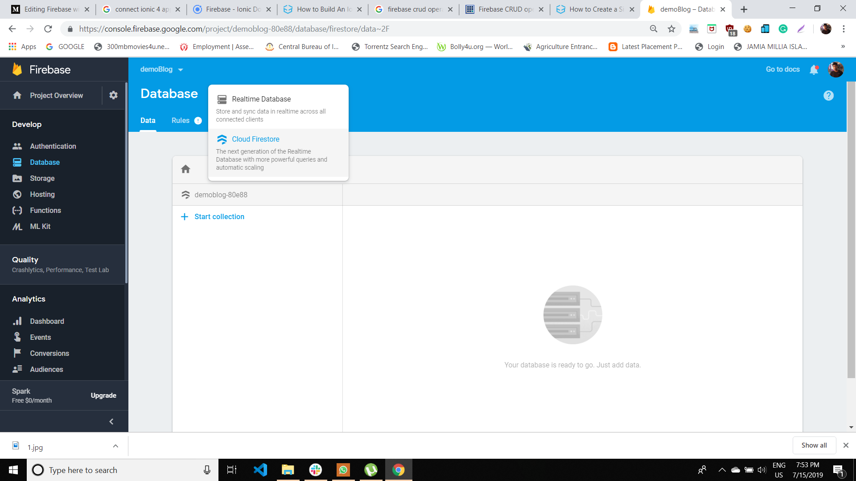Click the Upgrade button in the Spark plan
The height and width of the screenshot is (481, 856).
[x=103, y=395]
